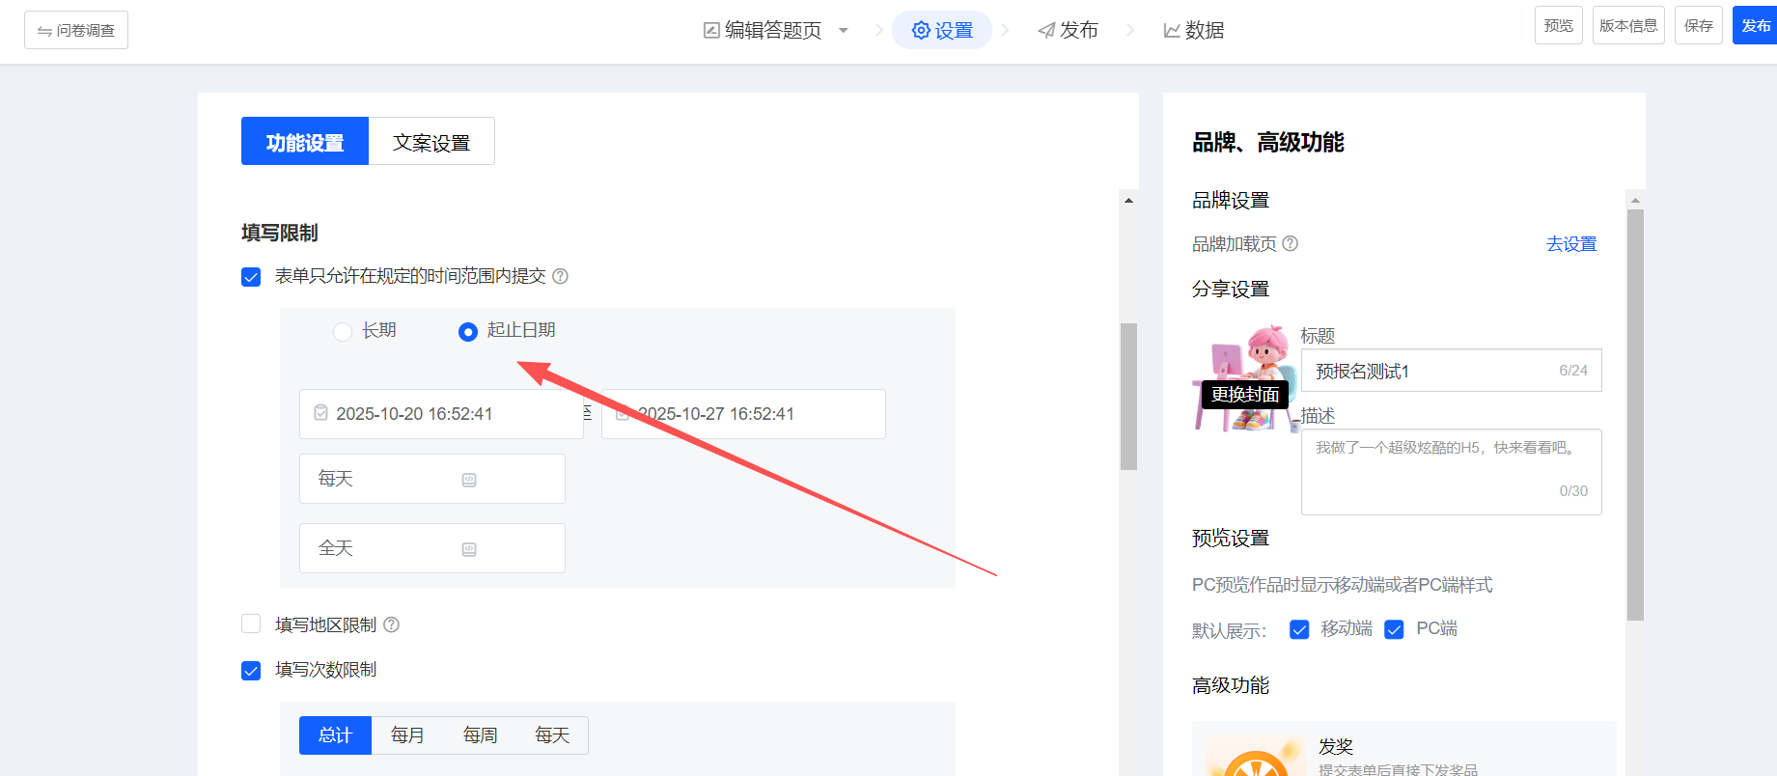Click calendar icon in start date field
Image resolution: width=1777 pixels, height=776 pixels.
tap(321, 413)
